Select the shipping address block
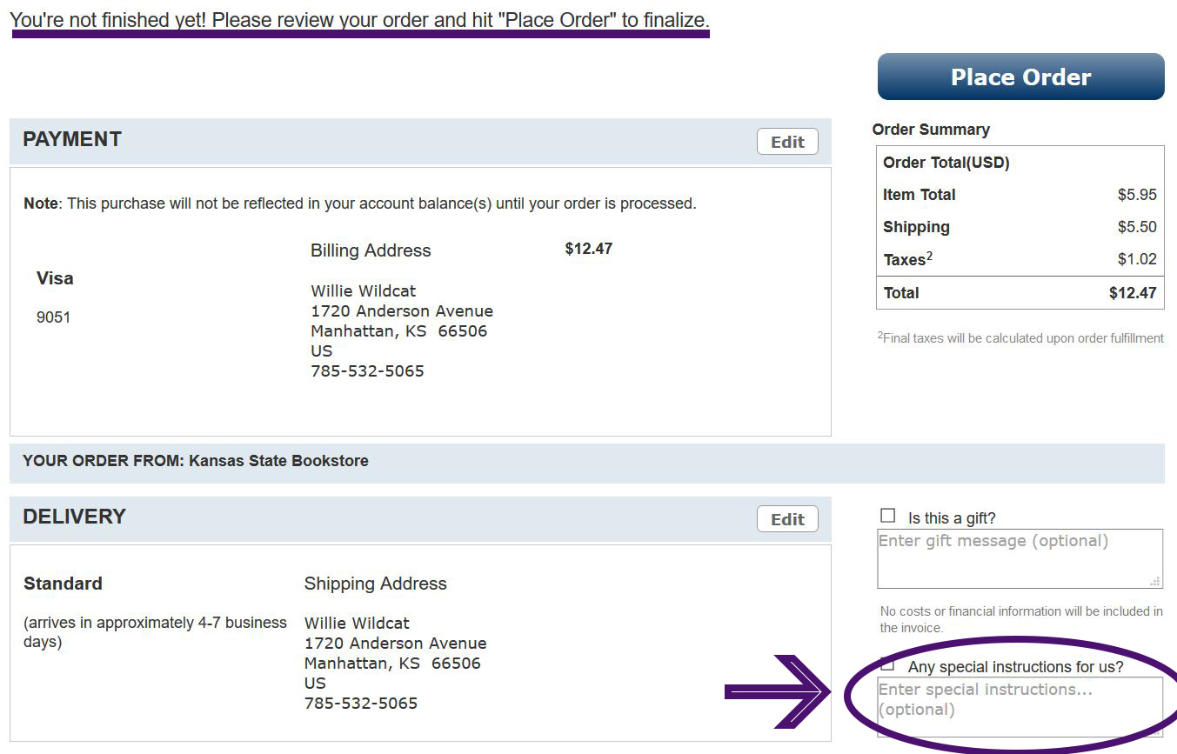This screenshot has height=754, width=1177. coord(395,663)
